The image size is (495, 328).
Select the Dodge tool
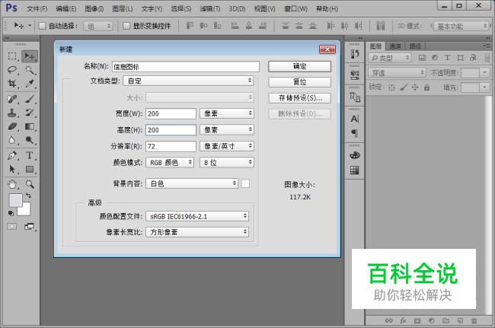click(x=30, y=140)
